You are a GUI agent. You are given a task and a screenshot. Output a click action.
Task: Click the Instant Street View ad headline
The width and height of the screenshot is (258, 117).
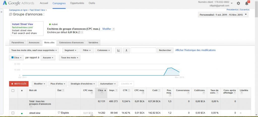coord(22,24)
